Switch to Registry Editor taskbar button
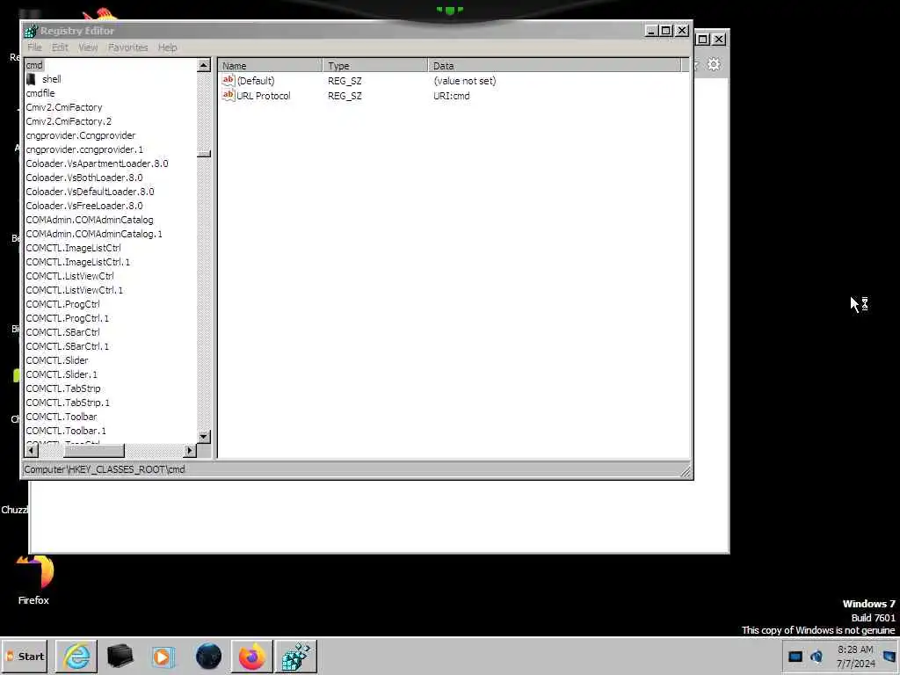900x675 pixels. (296, 656)
